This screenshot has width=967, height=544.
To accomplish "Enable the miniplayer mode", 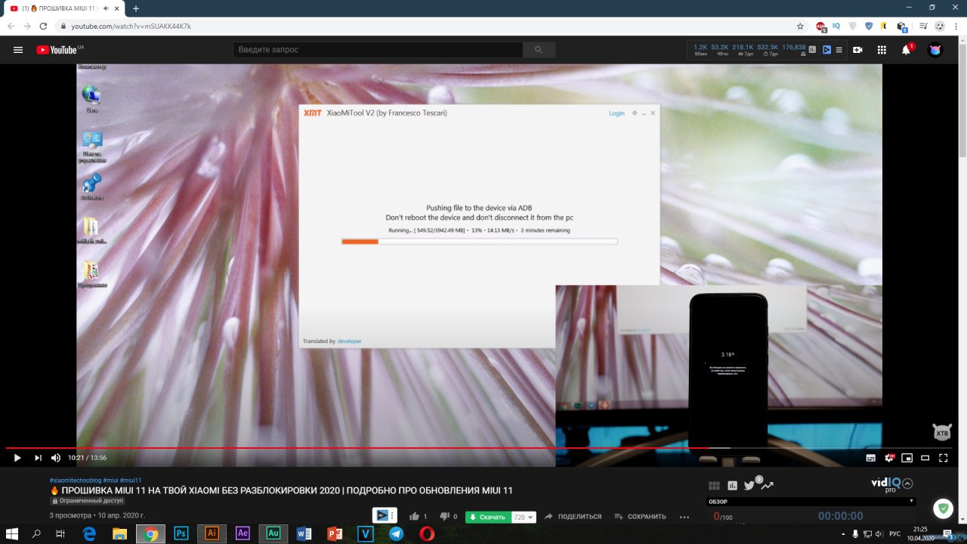I will click(907, 458).
